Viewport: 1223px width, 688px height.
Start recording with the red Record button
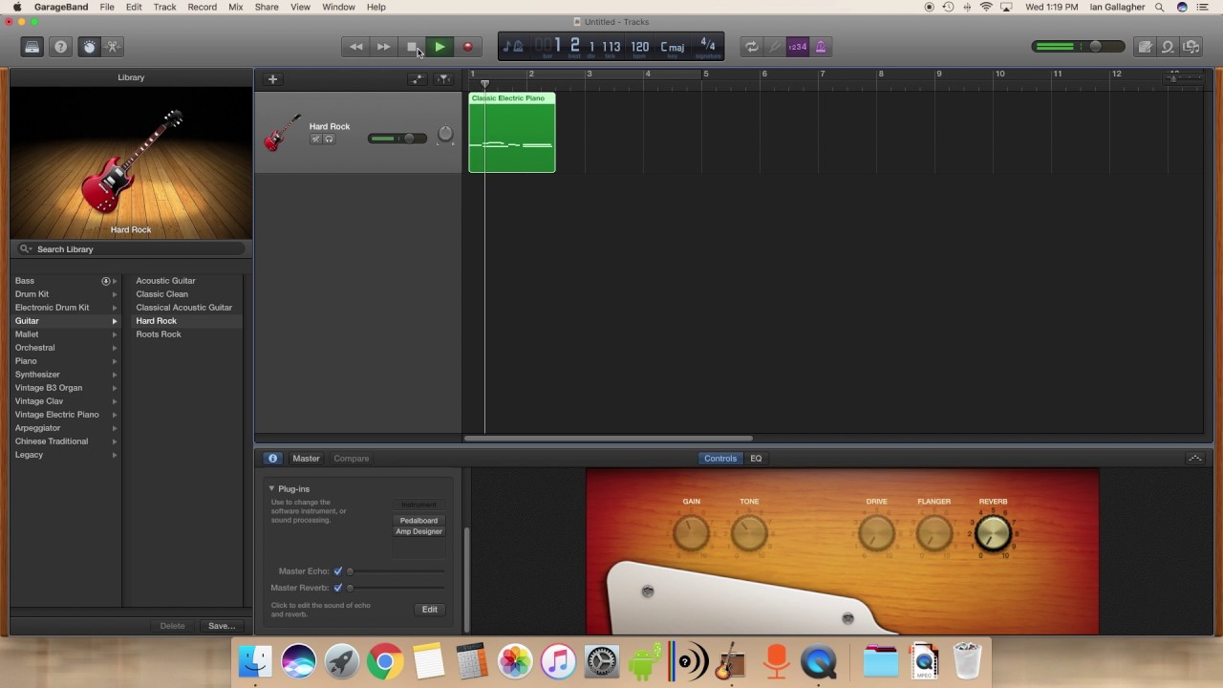click(x=467, y=47)
